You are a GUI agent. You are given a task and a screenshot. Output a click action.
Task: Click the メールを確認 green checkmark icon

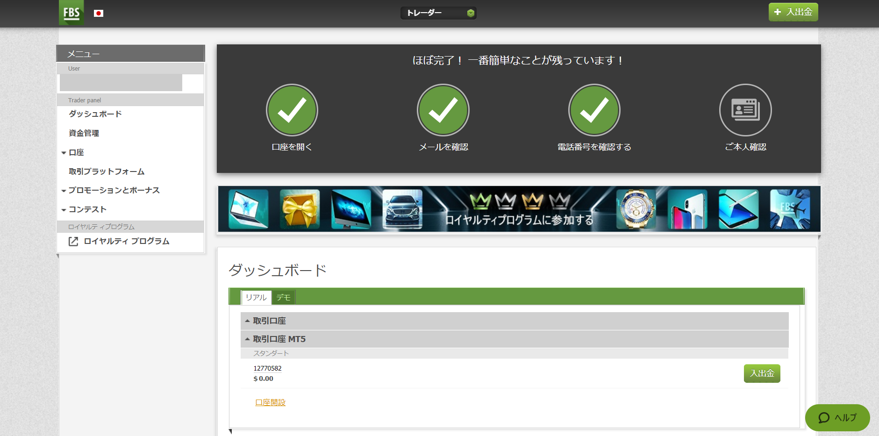coord(443,110)
